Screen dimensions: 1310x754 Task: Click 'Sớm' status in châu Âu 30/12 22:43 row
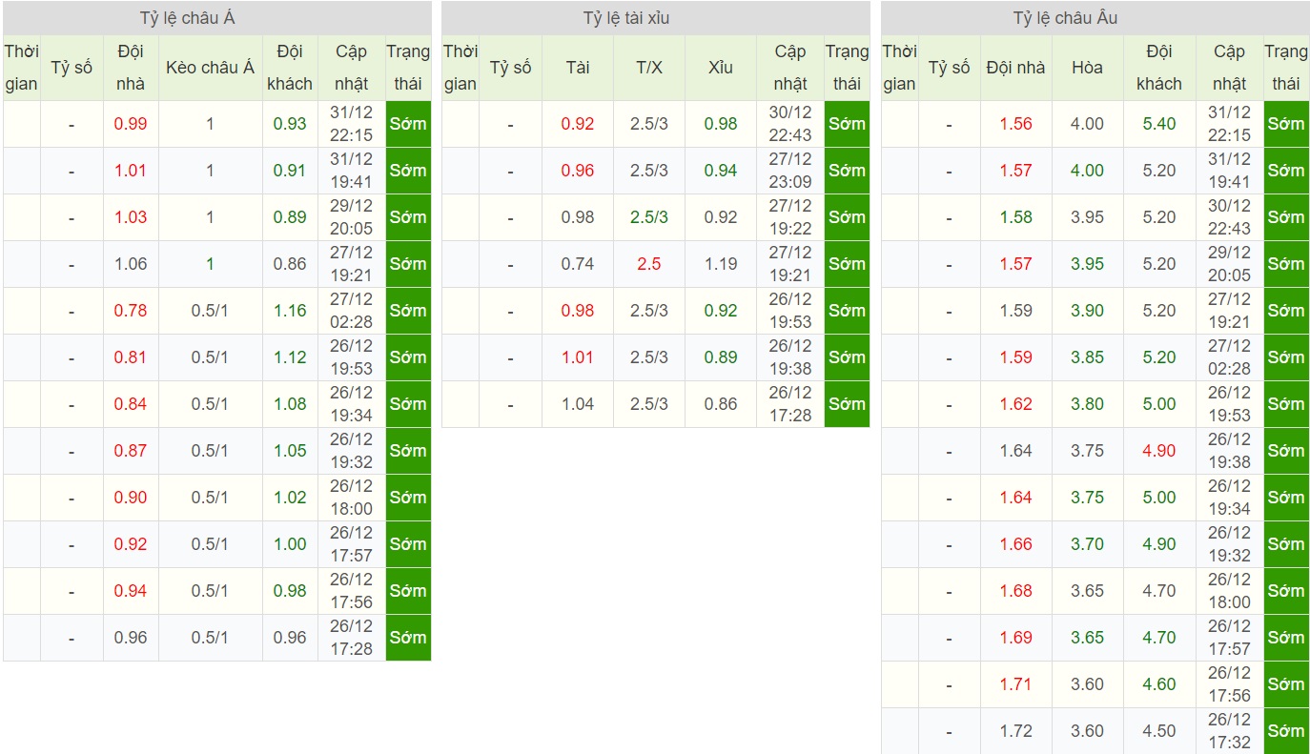click(x=1286, y=217)
